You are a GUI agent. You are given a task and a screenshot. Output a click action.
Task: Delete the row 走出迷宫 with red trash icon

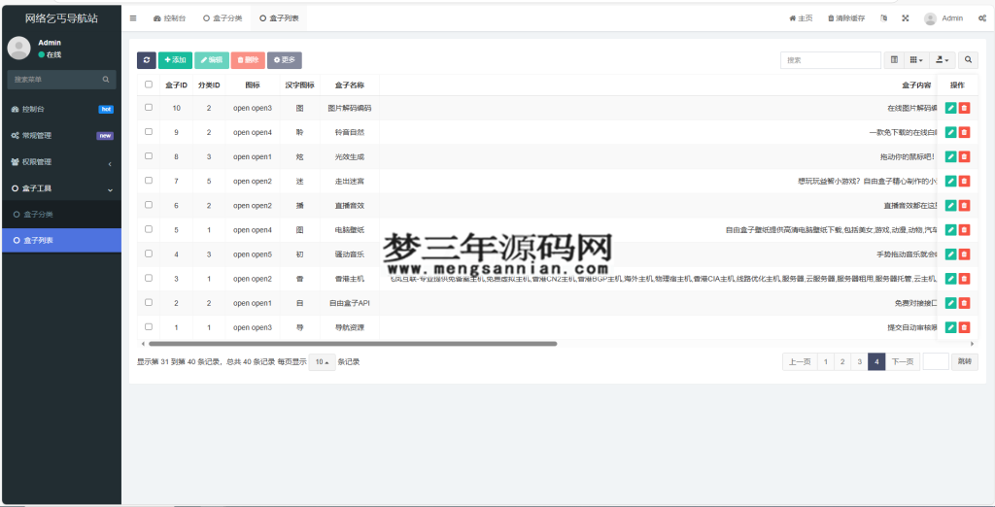(964, 181)
